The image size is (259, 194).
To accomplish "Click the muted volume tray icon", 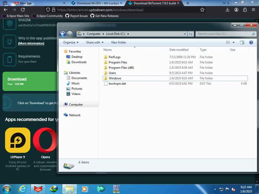I will point(233,189).
